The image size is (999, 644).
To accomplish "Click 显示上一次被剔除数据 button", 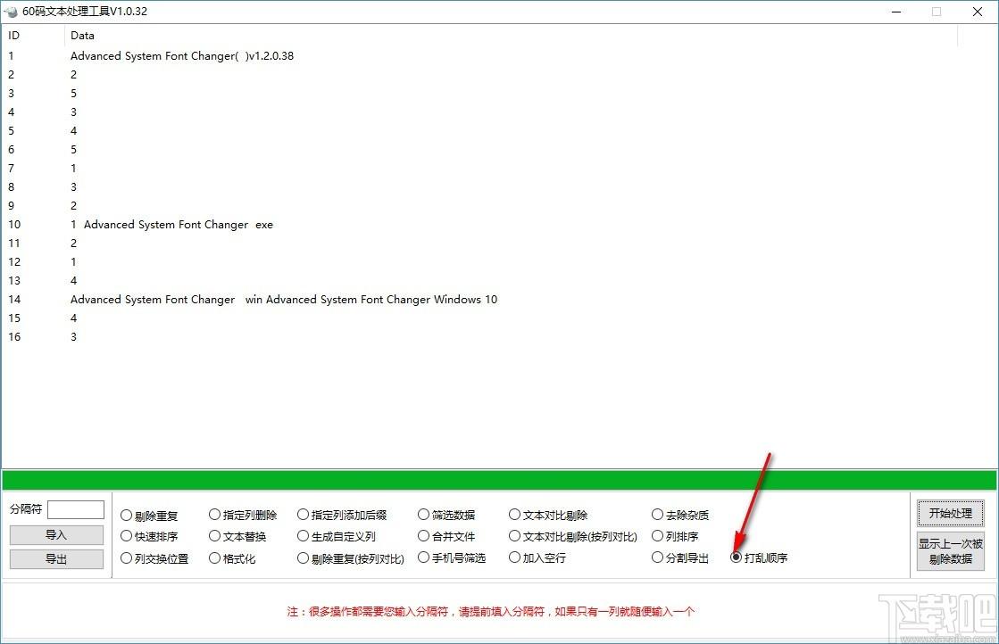I will click(950, 551).
